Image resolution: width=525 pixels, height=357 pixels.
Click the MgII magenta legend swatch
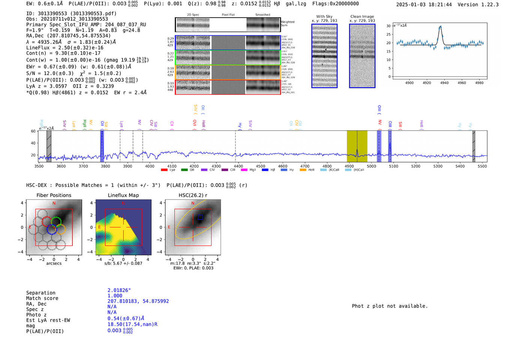(244, 170)
